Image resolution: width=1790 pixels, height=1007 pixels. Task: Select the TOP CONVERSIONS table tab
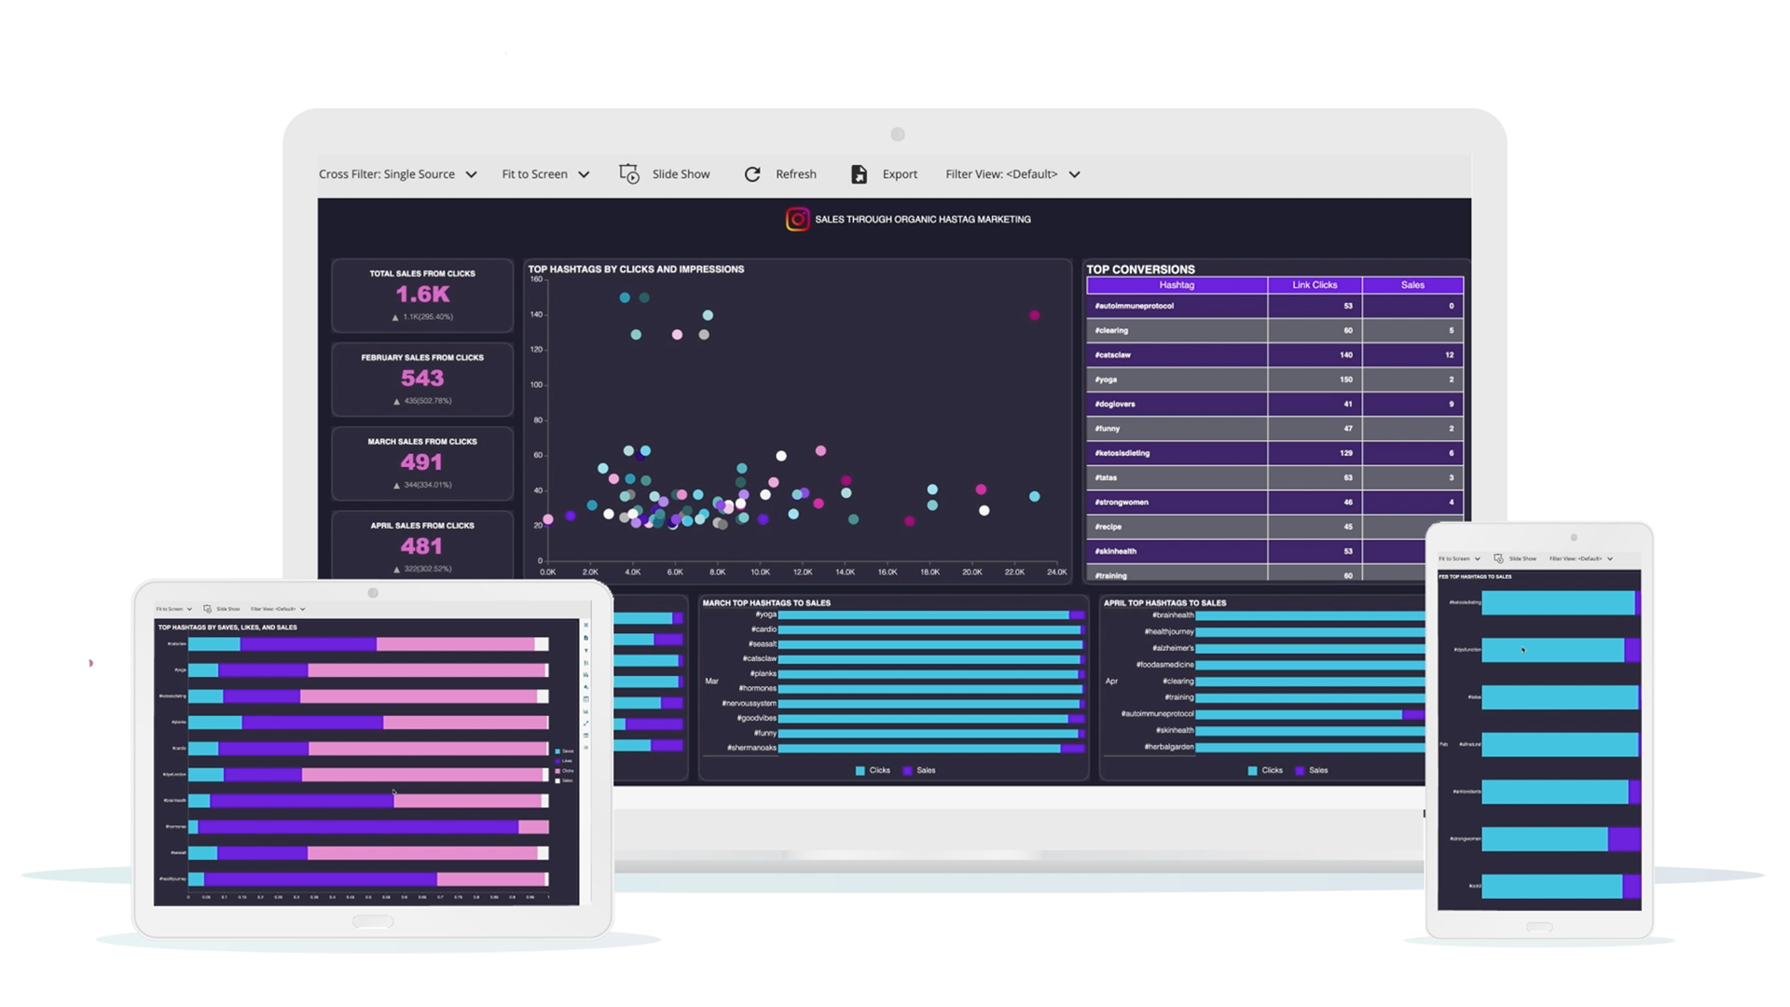[x=1139, y=268]
